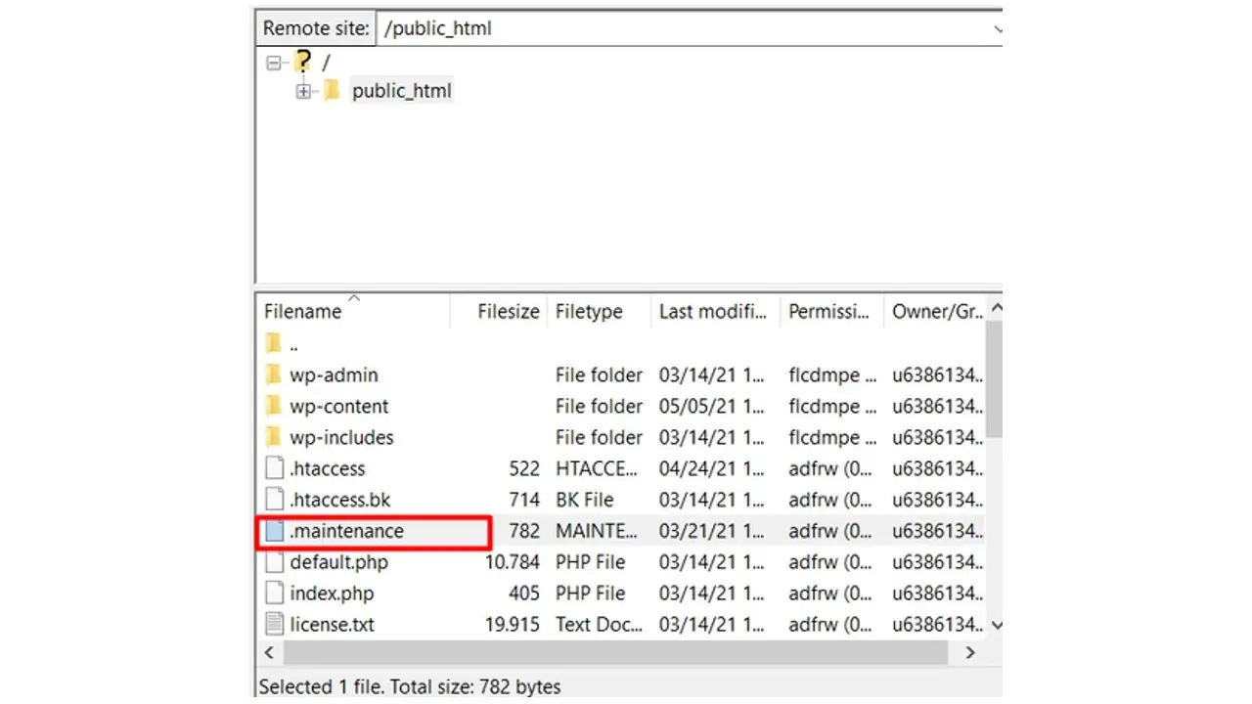Screen dimensions: 1252x704
Task: Sort files by the Filename column
Action: pyautogui.click(x=302, y=311)
